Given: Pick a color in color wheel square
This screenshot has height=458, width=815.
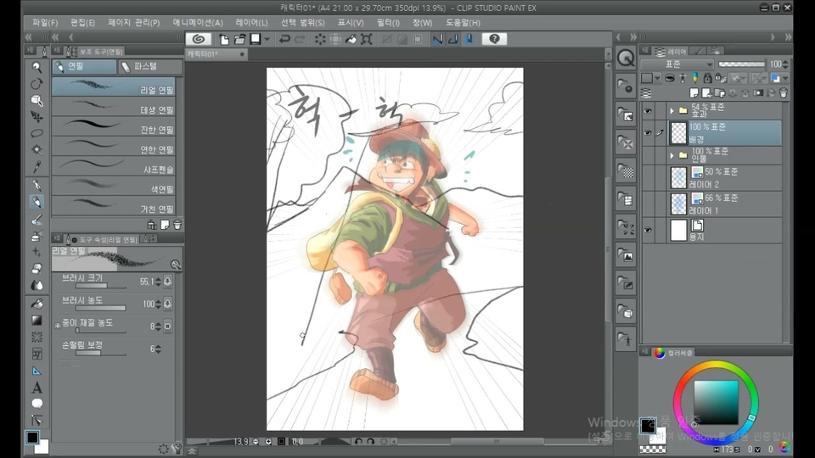Looking at the screenshot, I should pos(717,402).
